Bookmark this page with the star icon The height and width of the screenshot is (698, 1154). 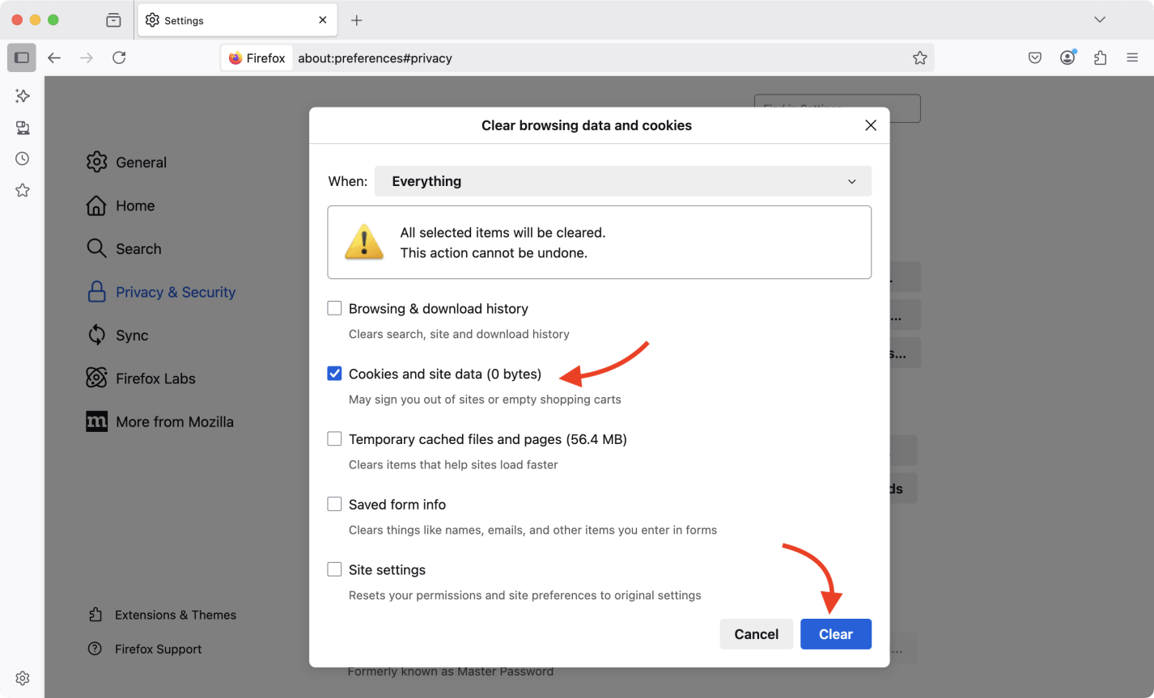(x=919, y=57)
